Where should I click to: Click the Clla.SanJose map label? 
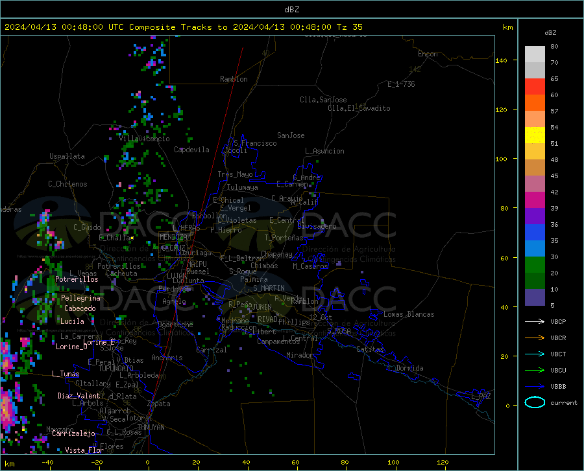point(323,100)
